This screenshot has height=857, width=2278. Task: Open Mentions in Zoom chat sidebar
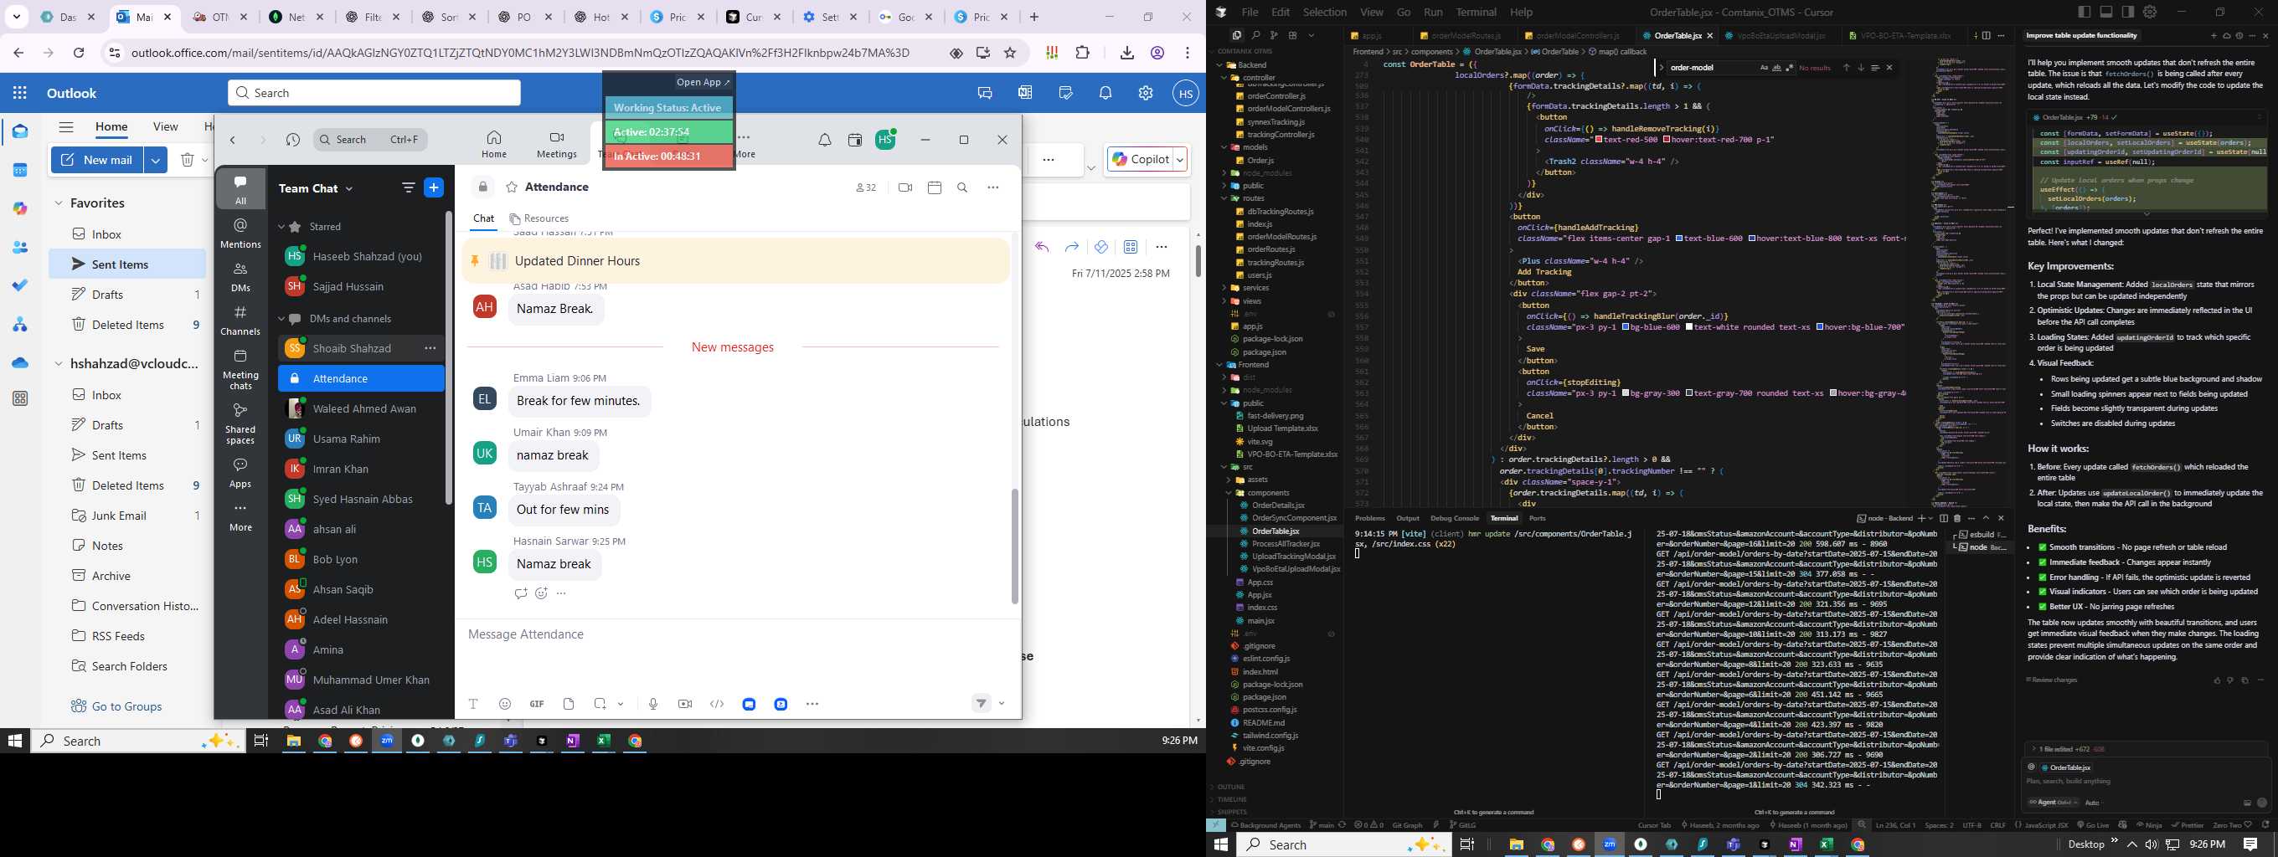pos(240,233)
